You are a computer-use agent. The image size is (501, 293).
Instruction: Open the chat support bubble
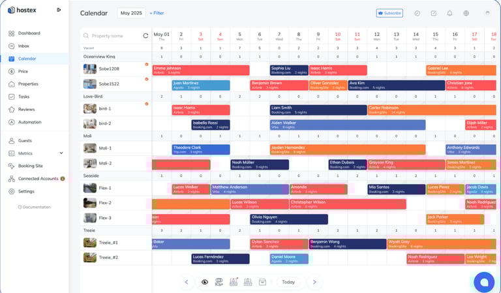484,282
